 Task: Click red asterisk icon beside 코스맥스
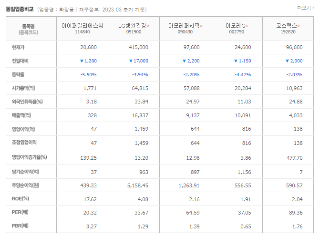[x=298, y=26]
